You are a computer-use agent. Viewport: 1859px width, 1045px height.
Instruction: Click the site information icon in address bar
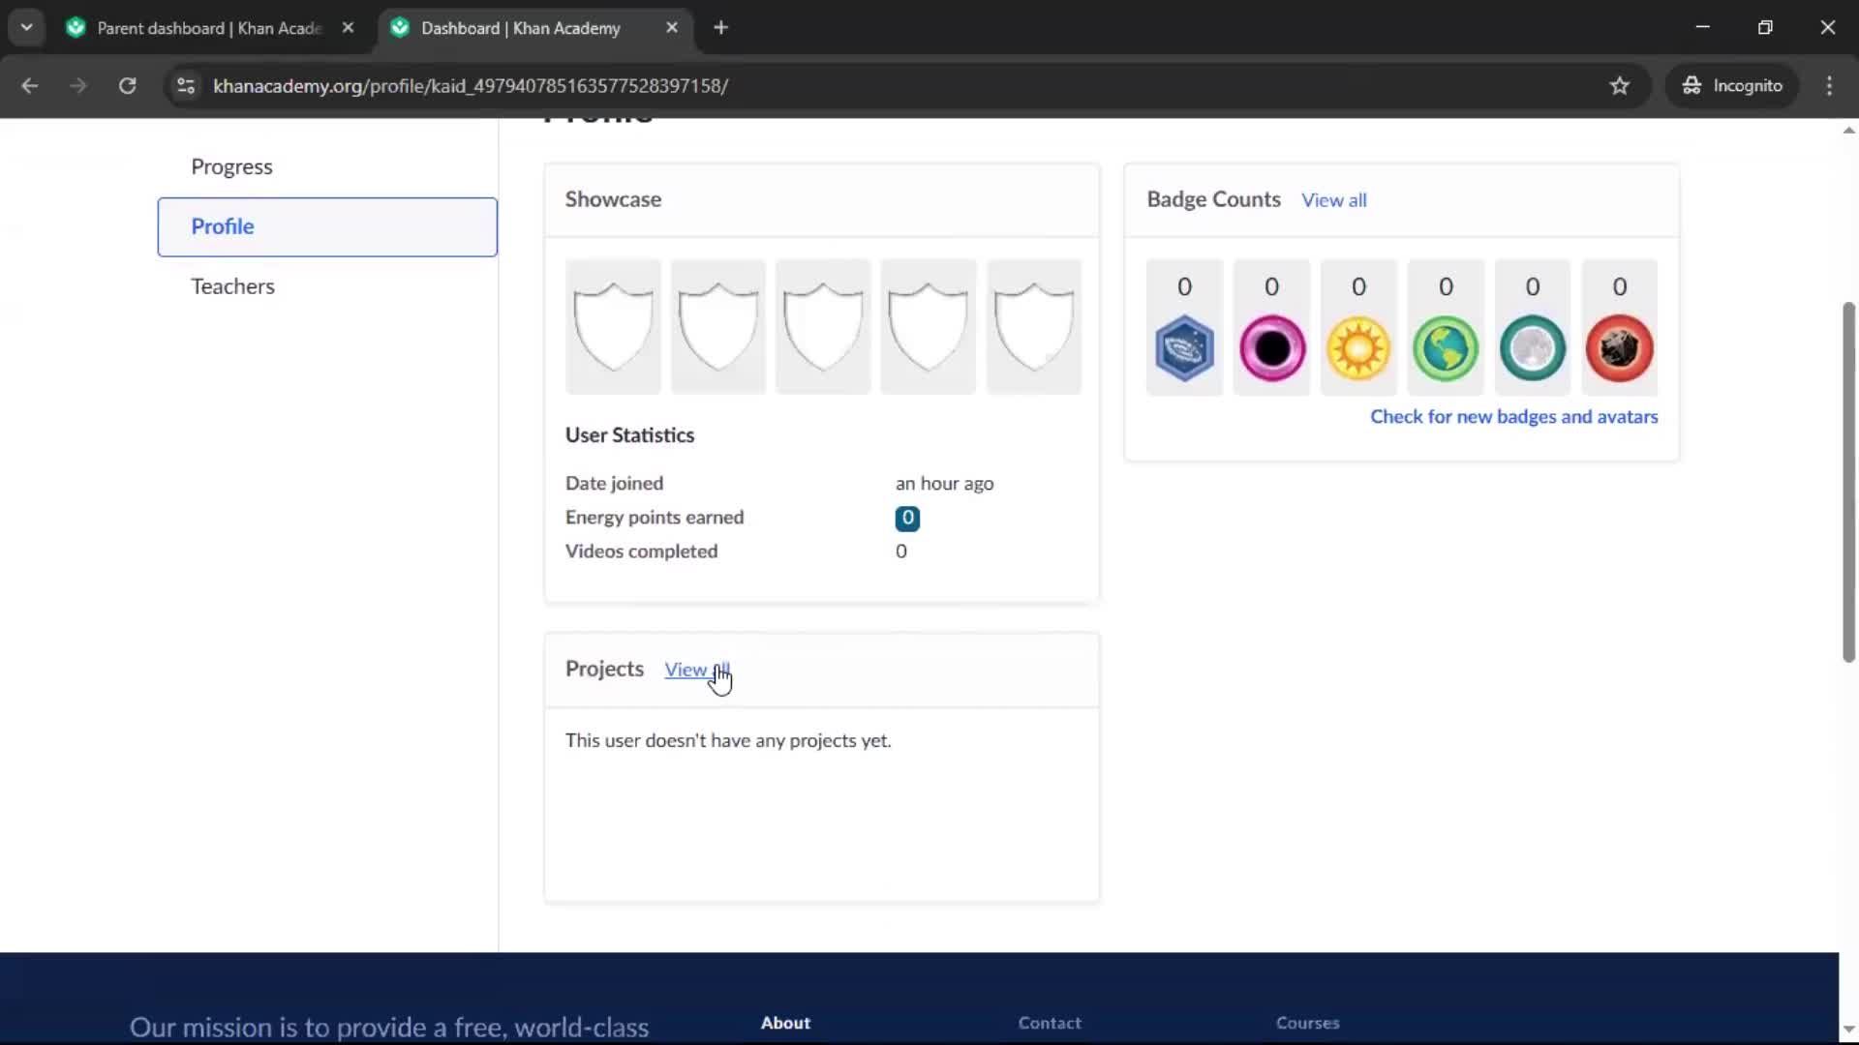(186, 86)
